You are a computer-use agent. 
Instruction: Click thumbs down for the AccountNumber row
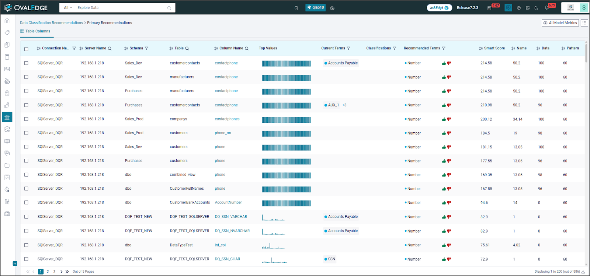click(449, 203)
